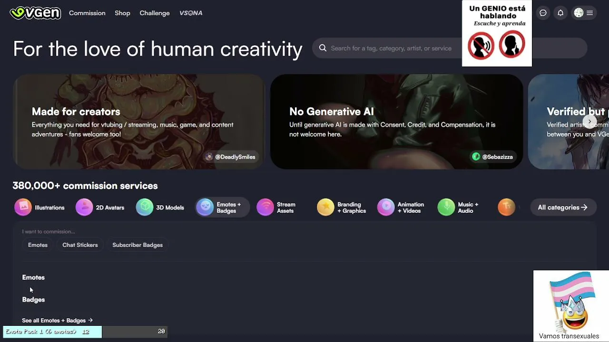Click the 2D Avatars category icon

click(x=84, y=208)
